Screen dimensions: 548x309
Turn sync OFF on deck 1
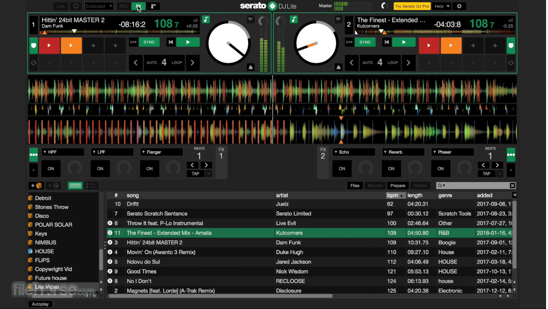coord(133,42)
